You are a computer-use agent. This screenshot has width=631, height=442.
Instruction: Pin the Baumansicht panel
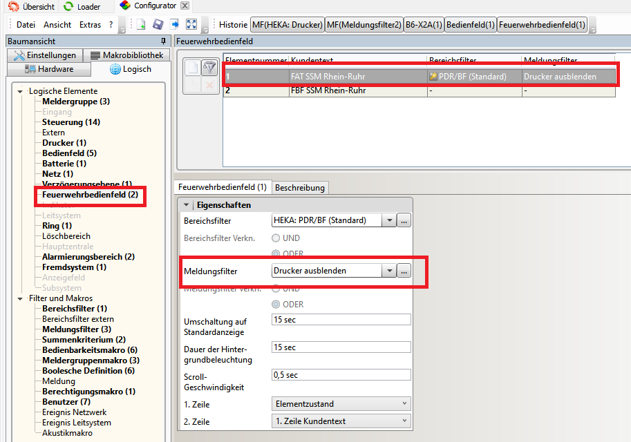(x=163, y=41)
